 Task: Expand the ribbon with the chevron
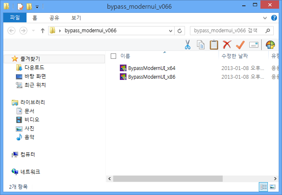pyautogui.click(x=265, y=18)
